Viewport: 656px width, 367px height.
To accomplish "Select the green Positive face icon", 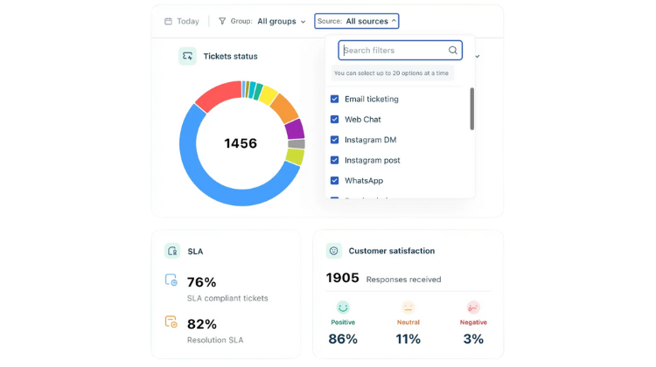I will click(343, 308).
